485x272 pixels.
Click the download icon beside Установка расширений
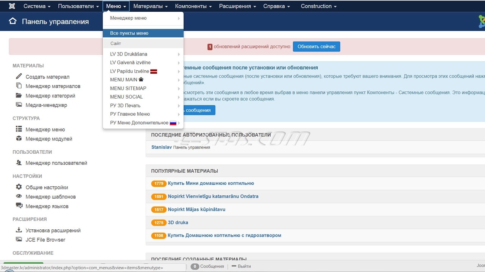19,230
